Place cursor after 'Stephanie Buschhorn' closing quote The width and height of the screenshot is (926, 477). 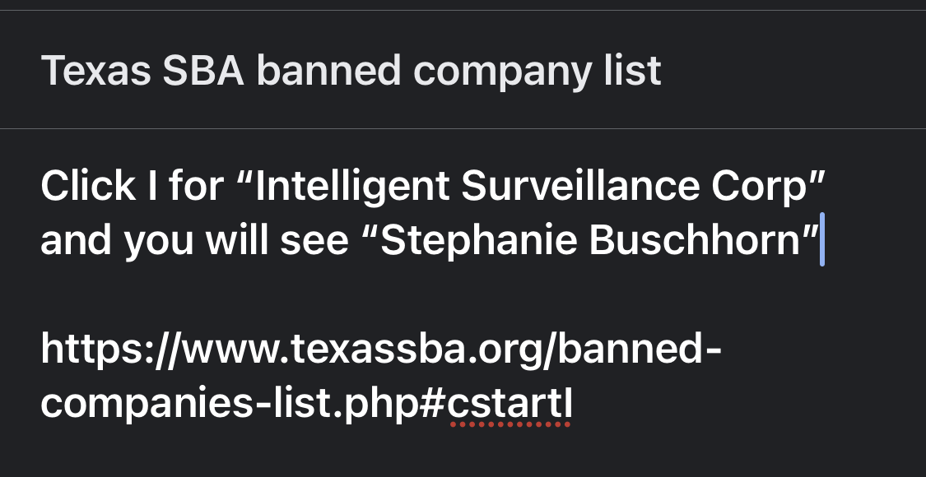821,240
